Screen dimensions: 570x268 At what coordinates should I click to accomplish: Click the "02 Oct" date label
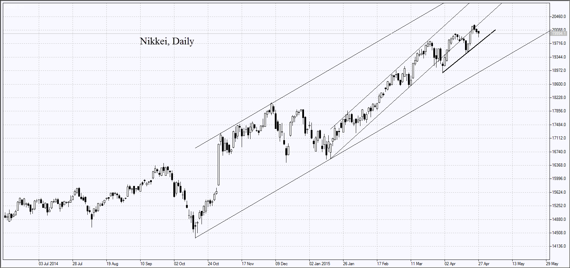tap(179, 263)
